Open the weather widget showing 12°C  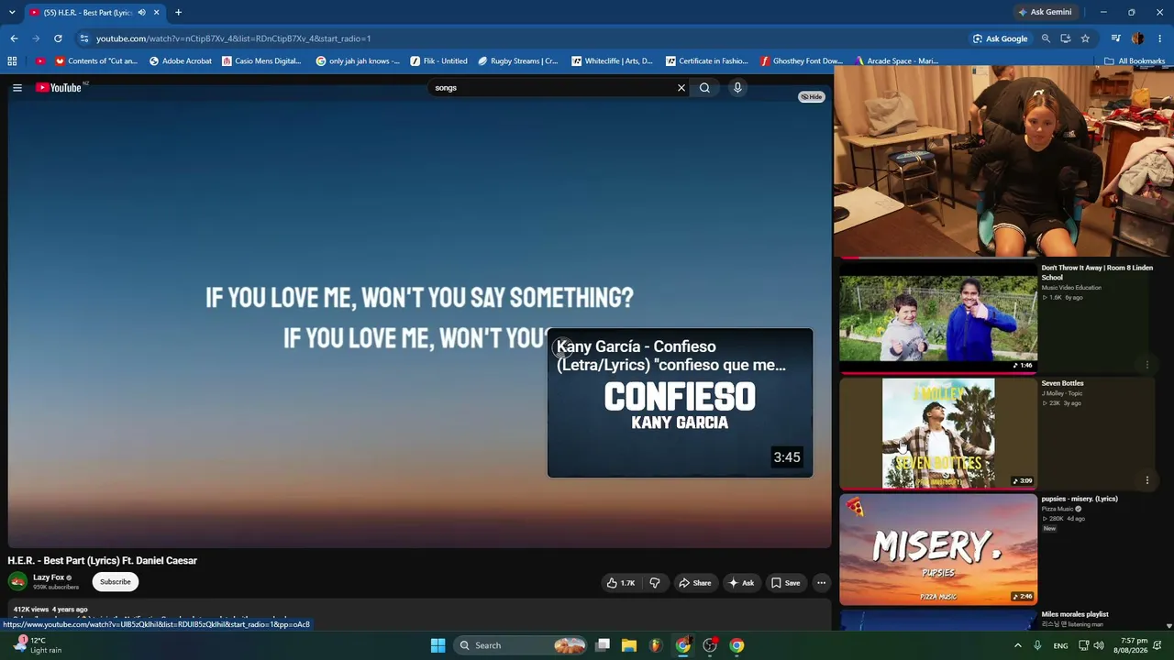(x=39, y=645)
